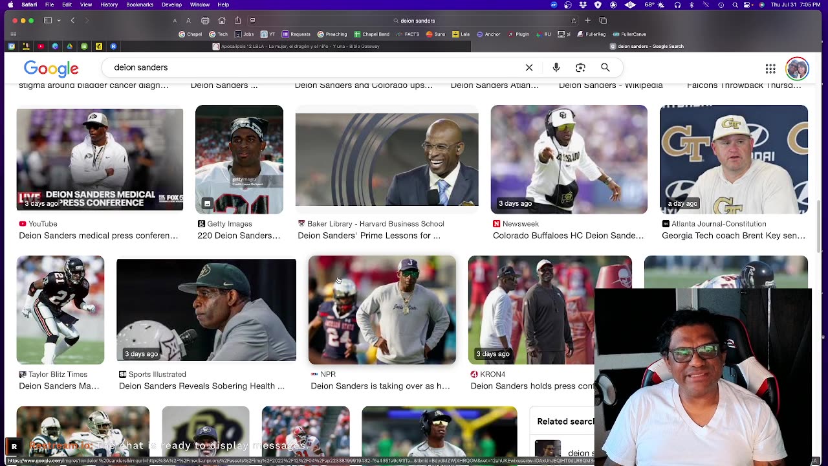Go back with the Safari back arrow
Screen dimensions: 828x466
(72, 21)
